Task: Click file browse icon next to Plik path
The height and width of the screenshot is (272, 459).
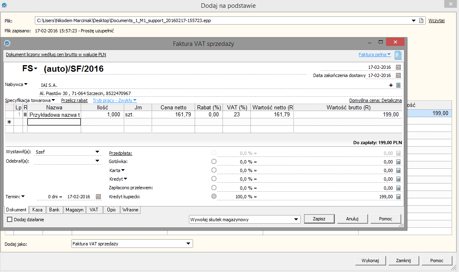Action: pos(421,20)
